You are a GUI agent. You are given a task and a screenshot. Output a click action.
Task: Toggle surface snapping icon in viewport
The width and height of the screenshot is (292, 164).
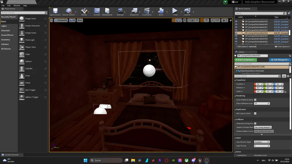[189, 20]
